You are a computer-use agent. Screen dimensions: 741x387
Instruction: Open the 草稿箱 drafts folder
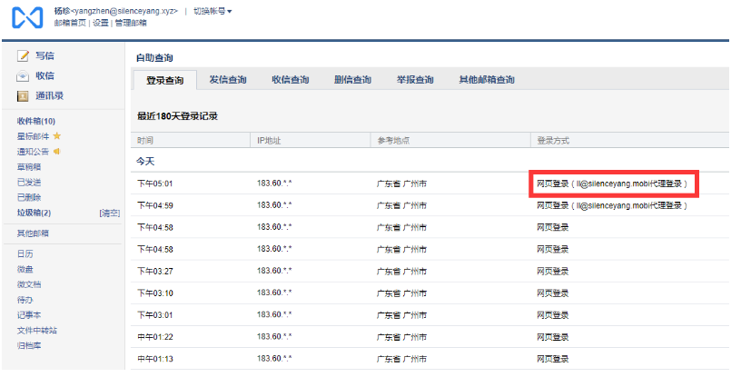(x=29, y=167)
